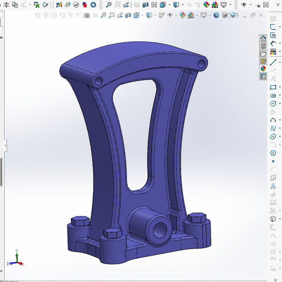Pick the Circle sketch tool

[273, 104]
